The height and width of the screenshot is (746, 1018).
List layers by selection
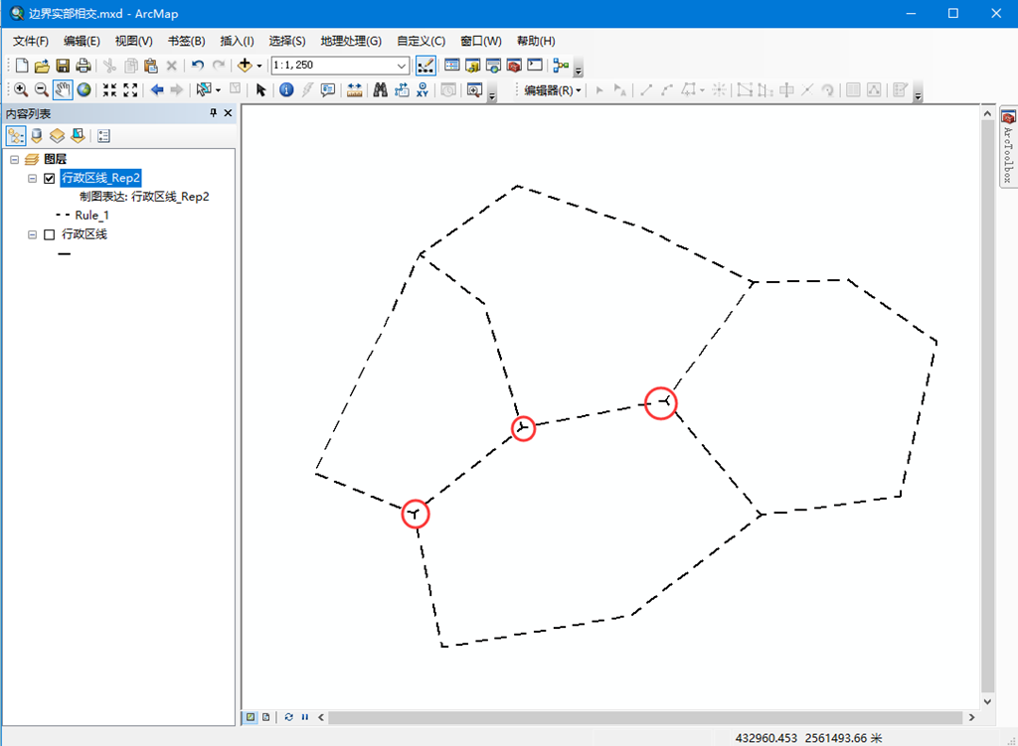[x=78, y=136]
